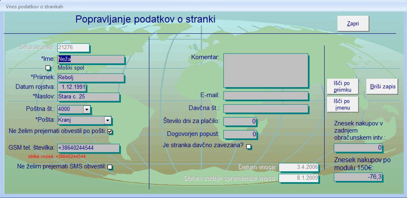
Task: Toggle the Moški spol checkbox
Action: coord(48,68)
